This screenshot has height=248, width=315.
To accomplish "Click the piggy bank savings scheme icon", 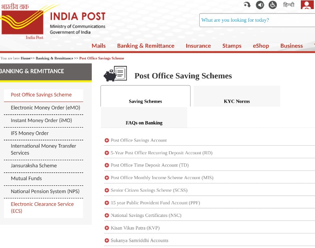I will tap(115, 74).
